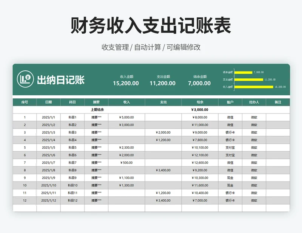
Task: Click date cell 2025/1/1
Action: [x=49, y=117]
